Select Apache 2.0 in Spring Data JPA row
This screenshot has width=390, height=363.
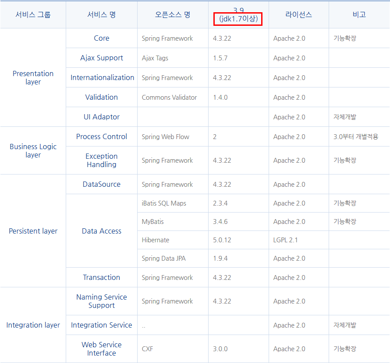tap(299, 258)
